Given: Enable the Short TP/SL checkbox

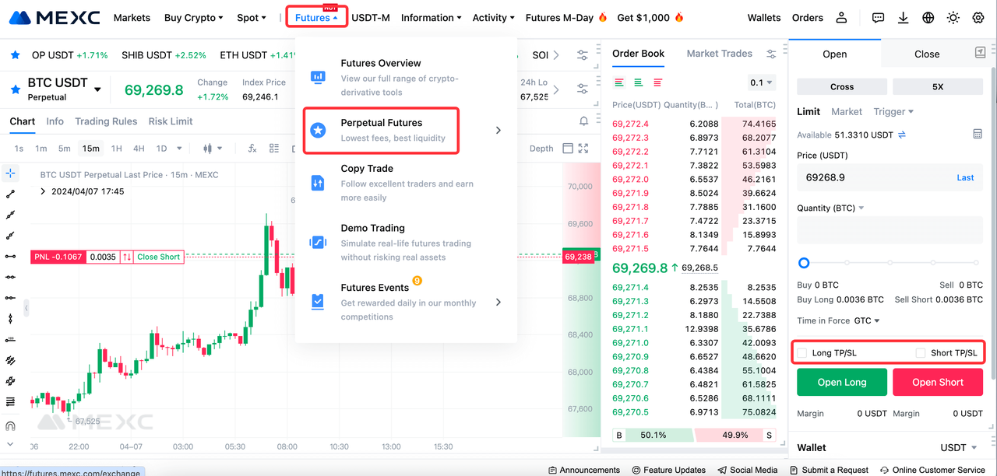Looking at the screenshot, I should [x=921, y=353].
